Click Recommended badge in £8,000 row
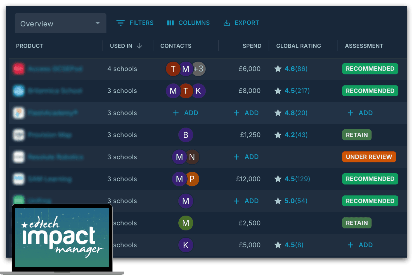Screen dimensions: 419x280 coord(370,91)
